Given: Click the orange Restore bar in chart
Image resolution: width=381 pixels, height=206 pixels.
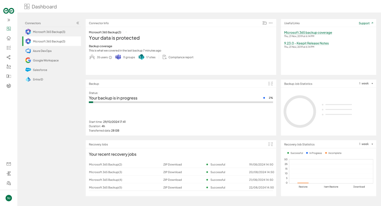Looking at the screenshot, I should [303, 183].
